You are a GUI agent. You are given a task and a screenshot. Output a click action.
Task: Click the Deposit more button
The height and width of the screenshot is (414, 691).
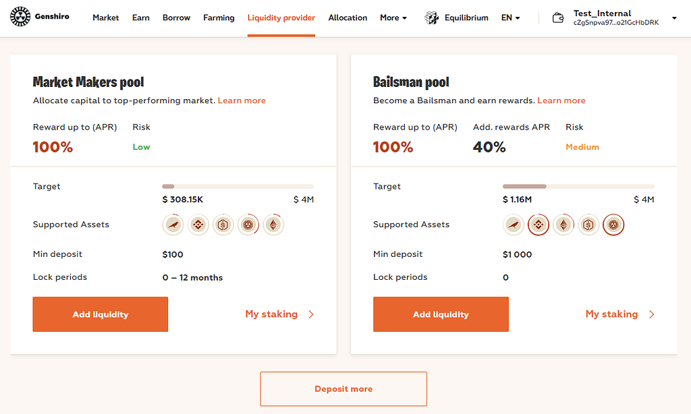343,389
